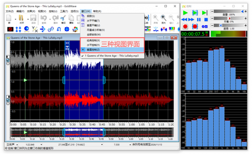Click the rainbow spectrum filter icon

click(x=172, y=29)
